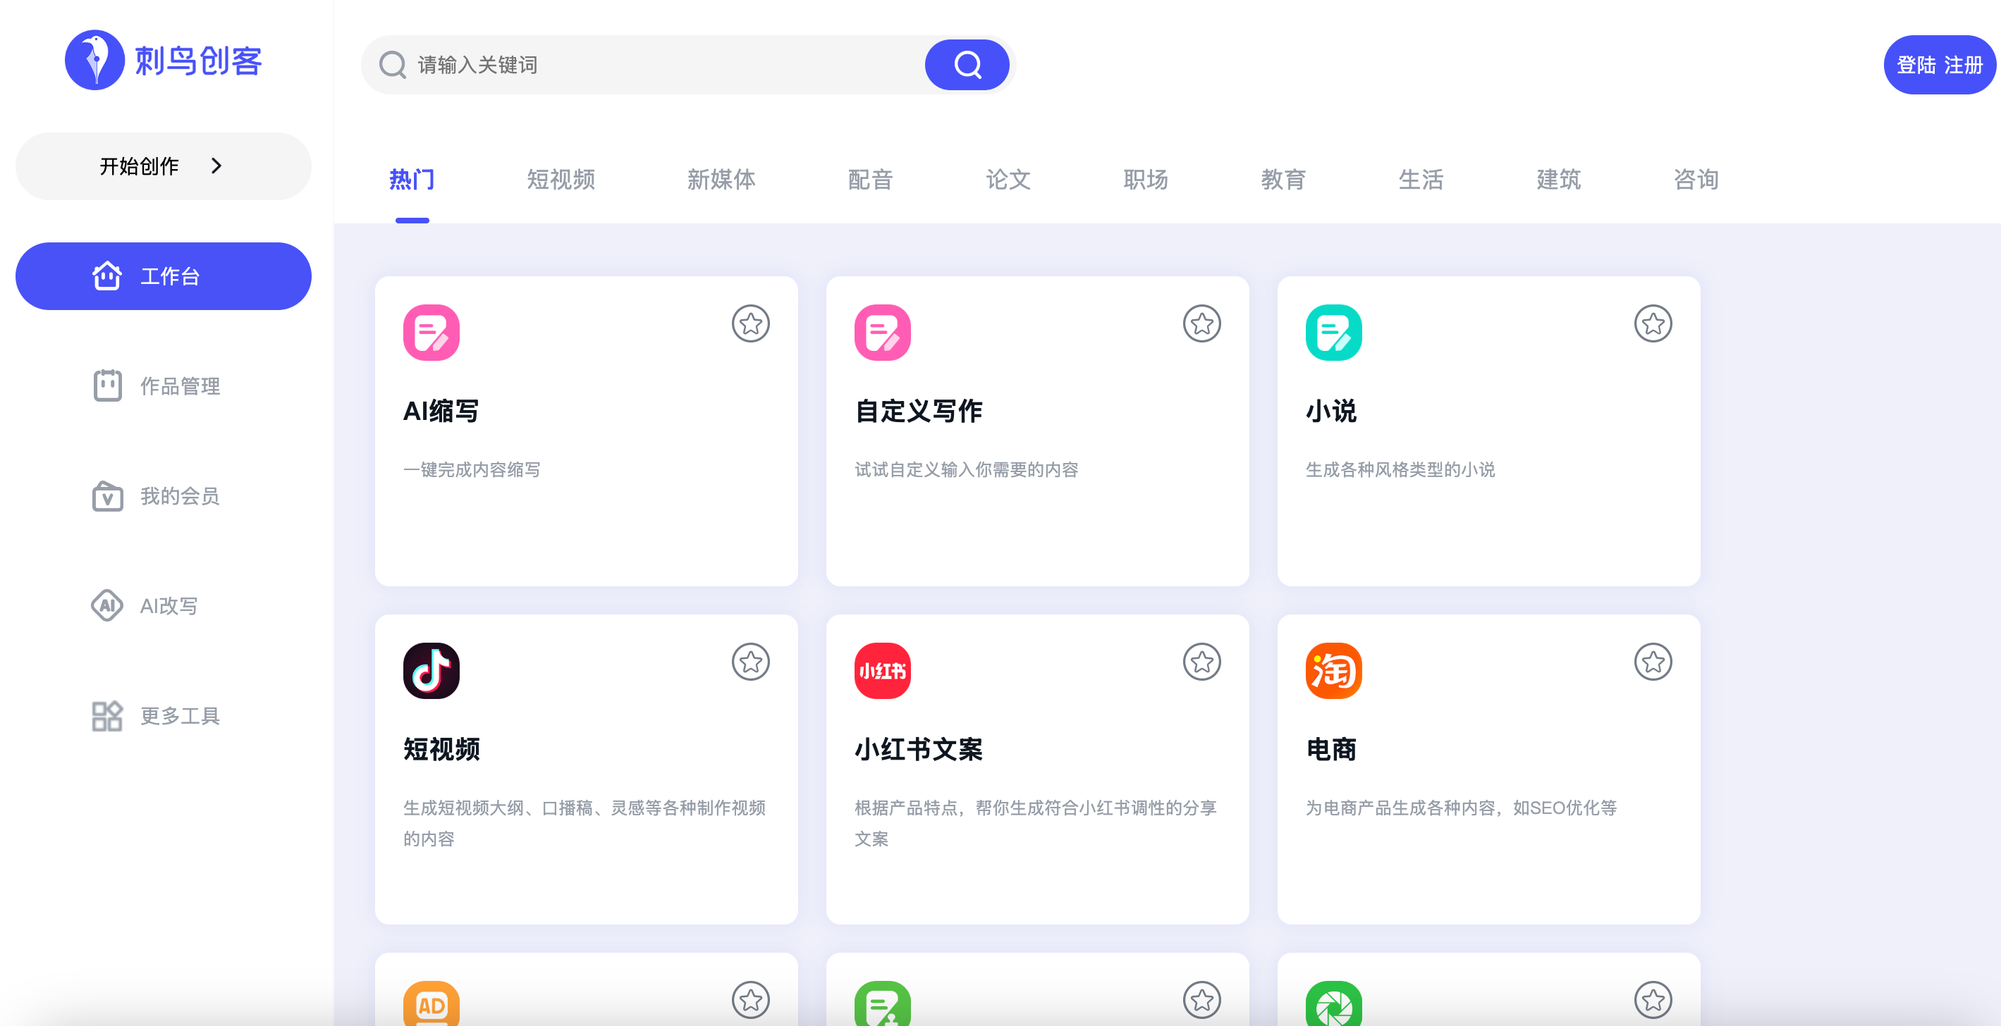
Task: Switch to the 建筑 tab
Action: coord(1558,179)
